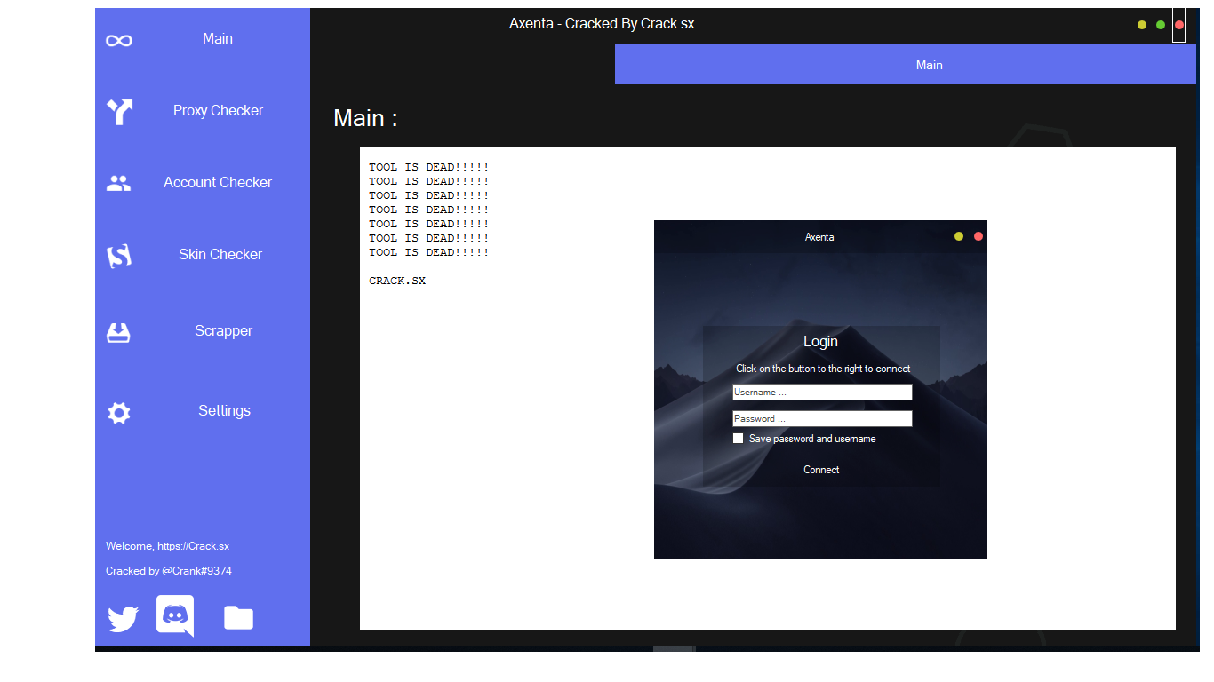Click the Scrapper download tray icon

click(x=118, y=333)
